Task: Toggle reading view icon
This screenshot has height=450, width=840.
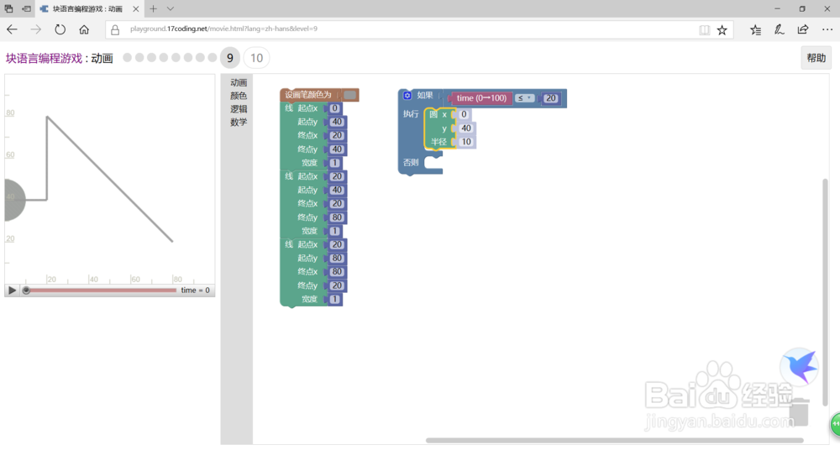Action: point(705,30)
